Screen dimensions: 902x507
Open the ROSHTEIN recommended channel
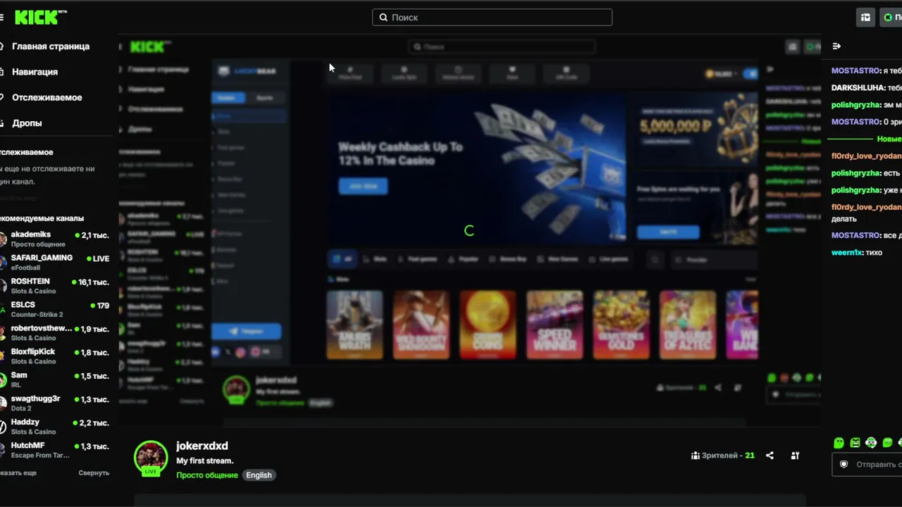(x=55, y=286)
